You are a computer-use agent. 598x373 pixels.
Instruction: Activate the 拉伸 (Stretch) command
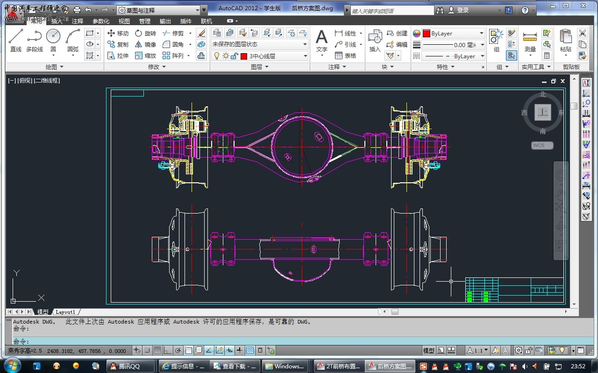point(118,55)
